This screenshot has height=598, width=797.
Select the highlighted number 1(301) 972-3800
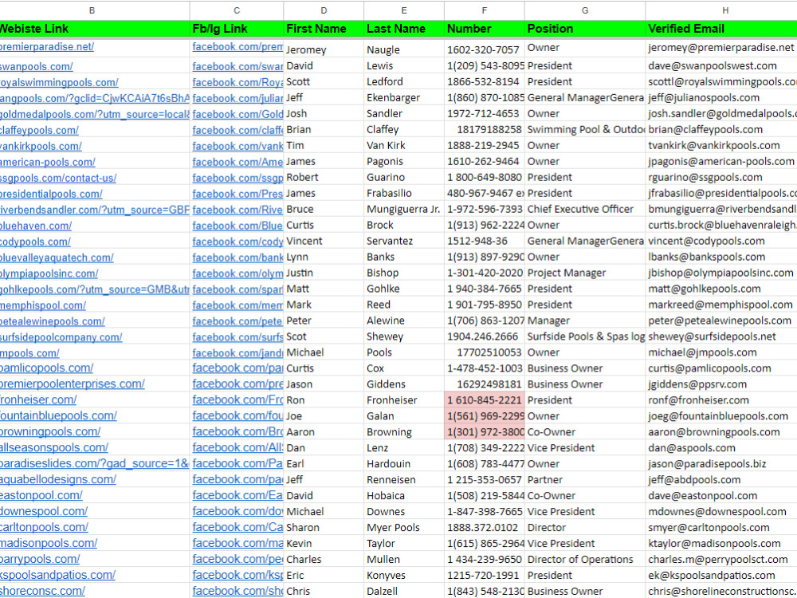485,431
